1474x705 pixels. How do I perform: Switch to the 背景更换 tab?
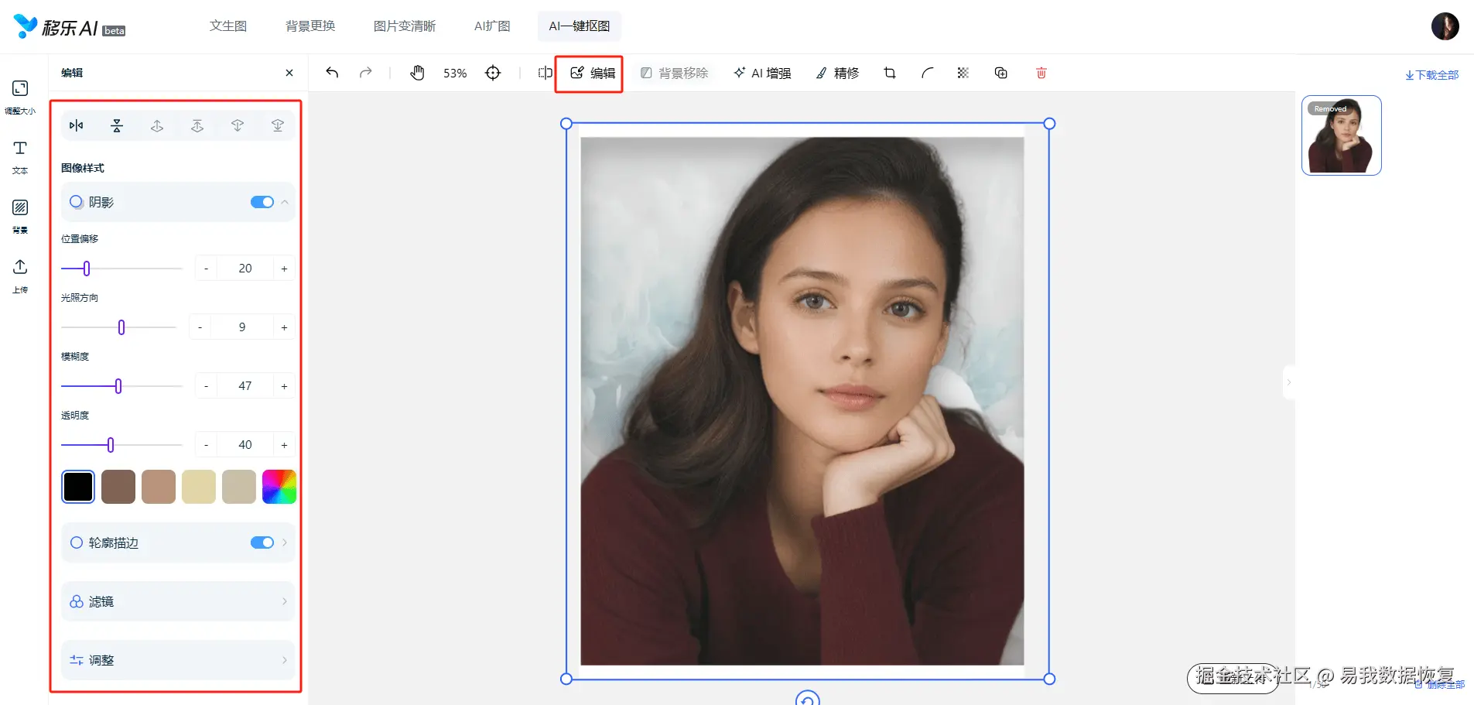(310, 26)
